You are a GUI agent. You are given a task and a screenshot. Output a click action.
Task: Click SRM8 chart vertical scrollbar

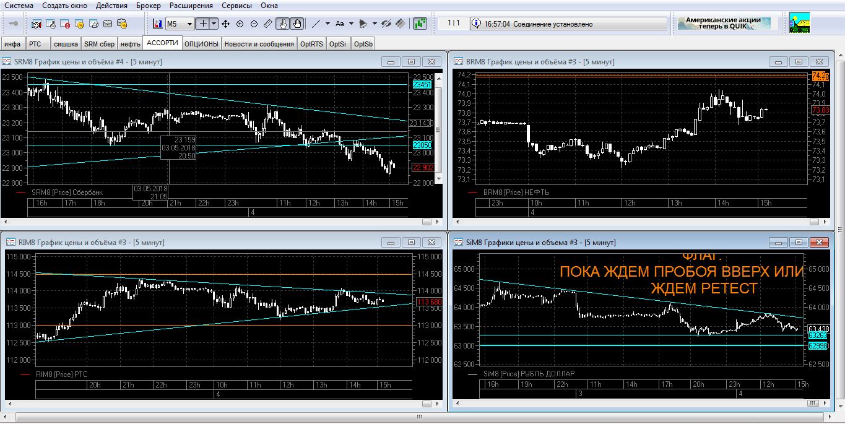[439, 128]
